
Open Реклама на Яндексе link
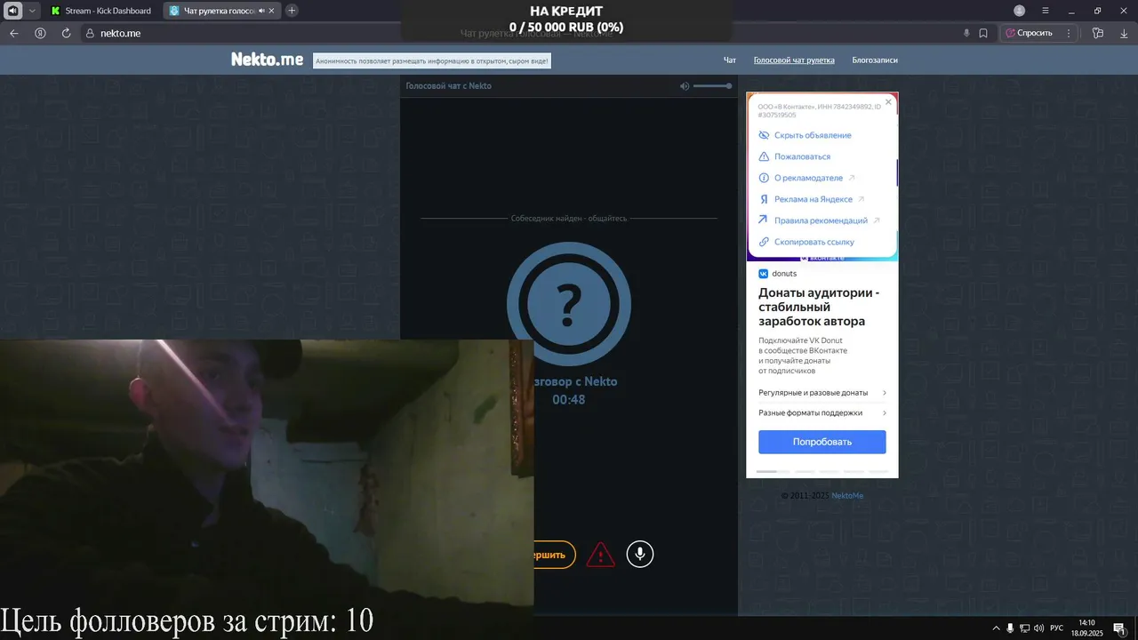point(811,199)
